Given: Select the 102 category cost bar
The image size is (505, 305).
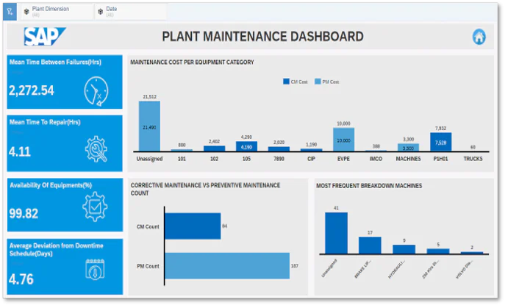Looking at the screenshot, I should (x=214, y=148).
